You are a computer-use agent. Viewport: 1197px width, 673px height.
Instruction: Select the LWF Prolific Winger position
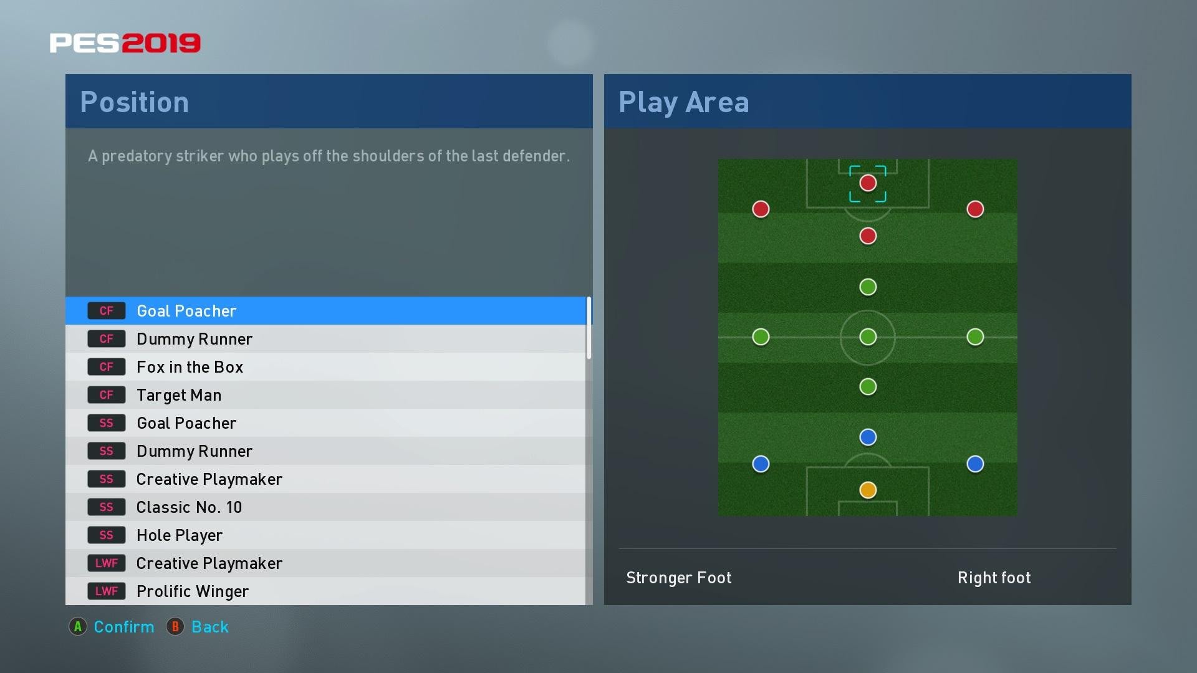(328, 590)
